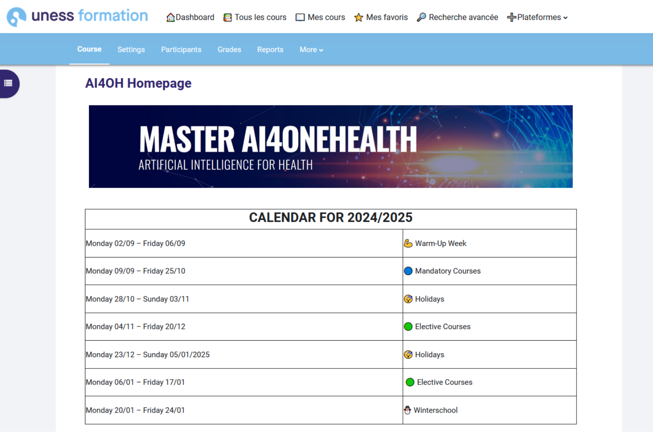Click the Plateformes plus icon
This screenshot has height=435, width=653.
click(x=512, y=17)
